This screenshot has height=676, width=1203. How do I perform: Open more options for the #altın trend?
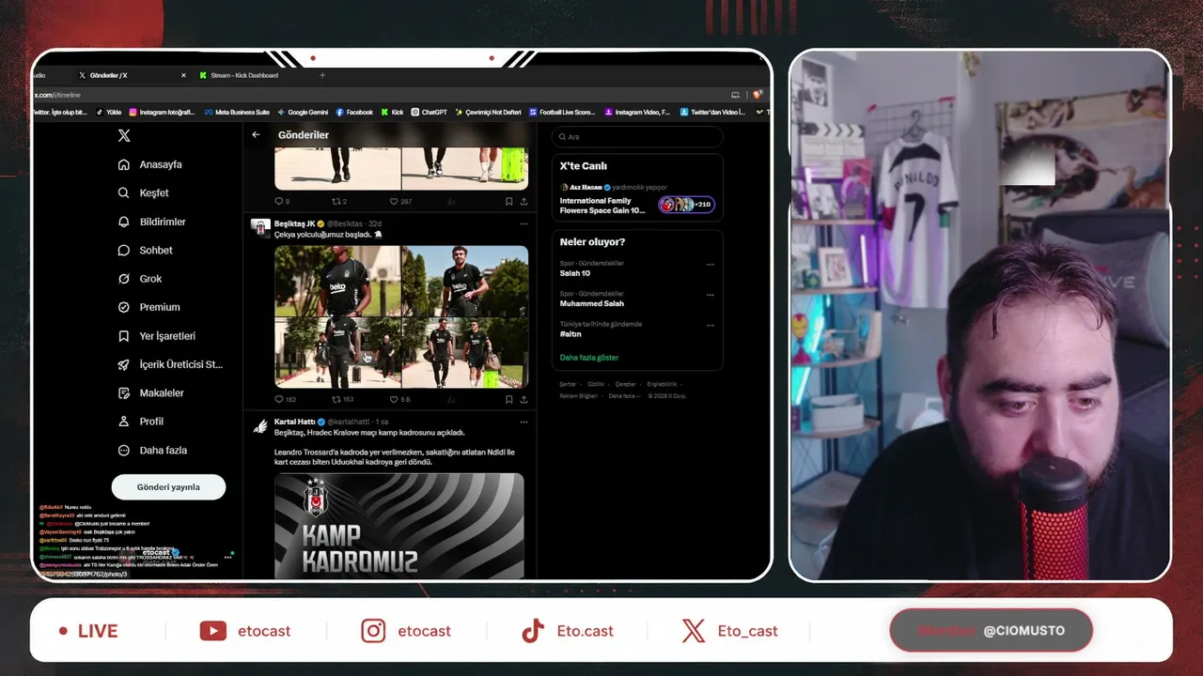click(711, 325)
